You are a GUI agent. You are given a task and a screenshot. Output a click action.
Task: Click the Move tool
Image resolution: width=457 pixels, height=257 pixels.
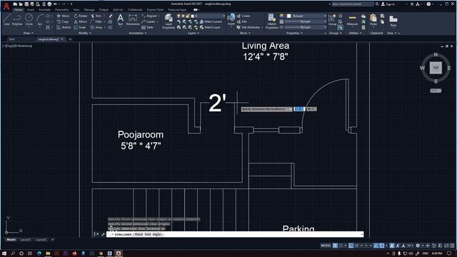point(63,16)
